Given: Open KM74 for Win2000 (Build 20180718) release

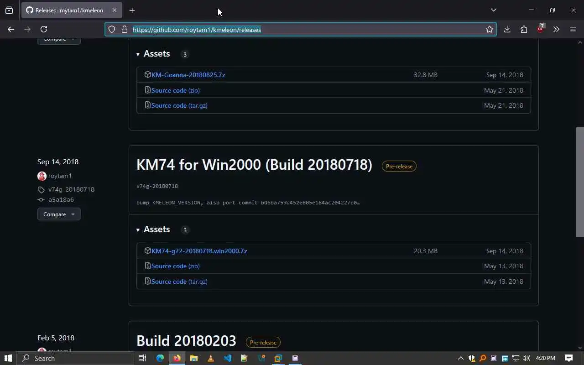Looking at the screenshot, I should (x=254, y=165).
